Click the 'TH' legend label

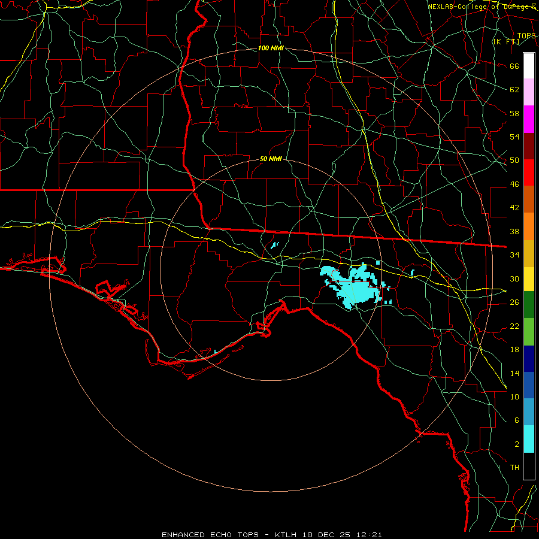[x=514, y=468]
